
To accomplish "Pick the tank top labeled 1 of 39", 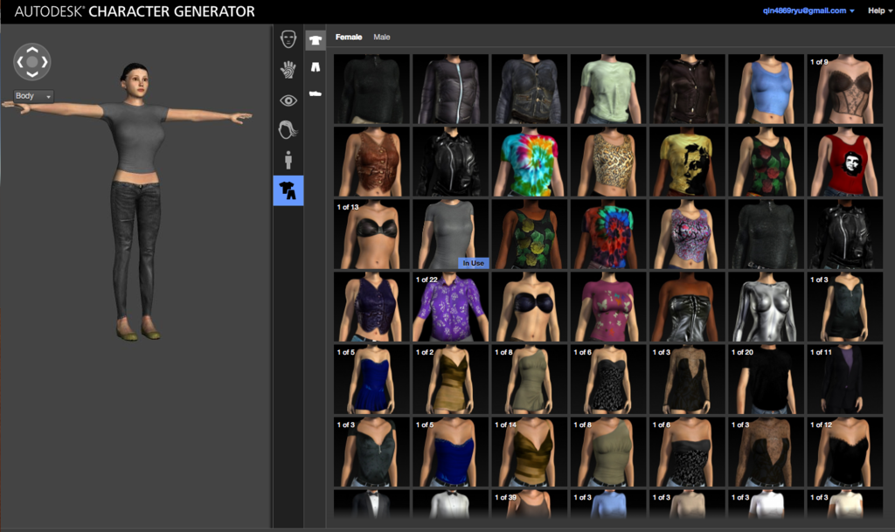I will pyautogui.click(x=529, y=504).
